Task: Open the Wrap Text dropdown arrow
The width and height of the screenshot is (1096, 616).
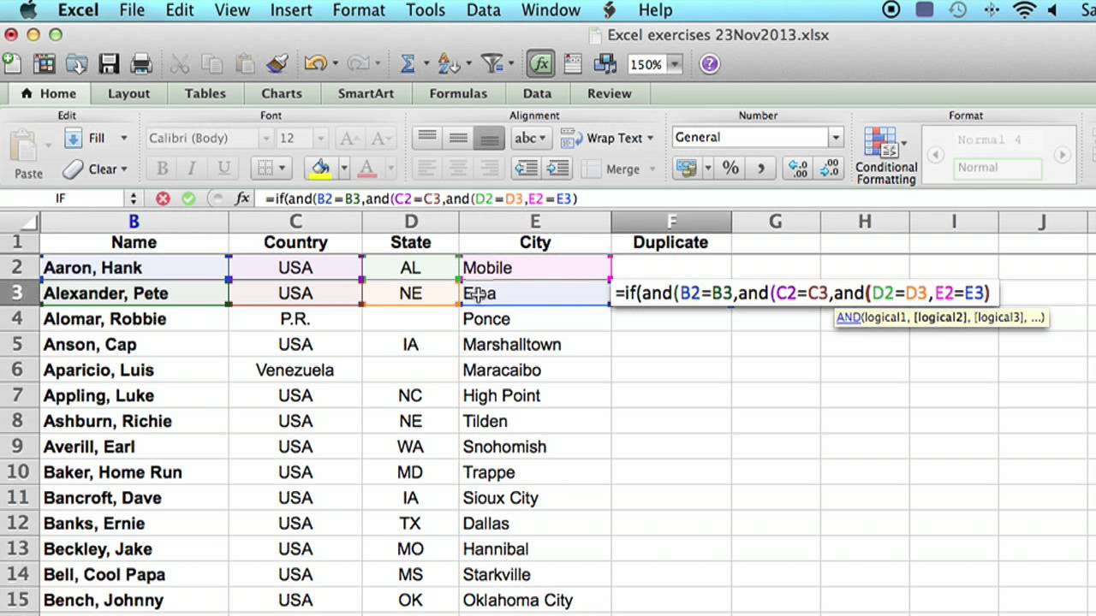Action: coord(650,138)
